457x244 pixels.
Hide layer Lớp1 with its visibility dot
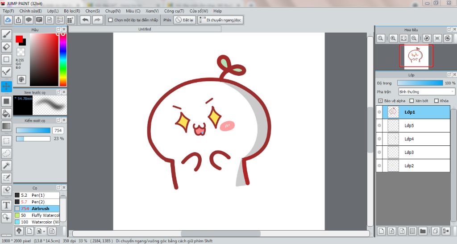coord(379,112)
